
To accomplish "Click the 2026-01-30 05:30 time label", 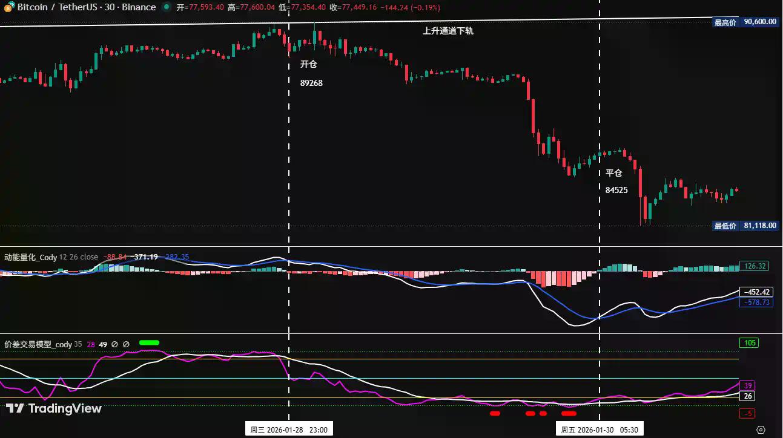I will 600,430.
